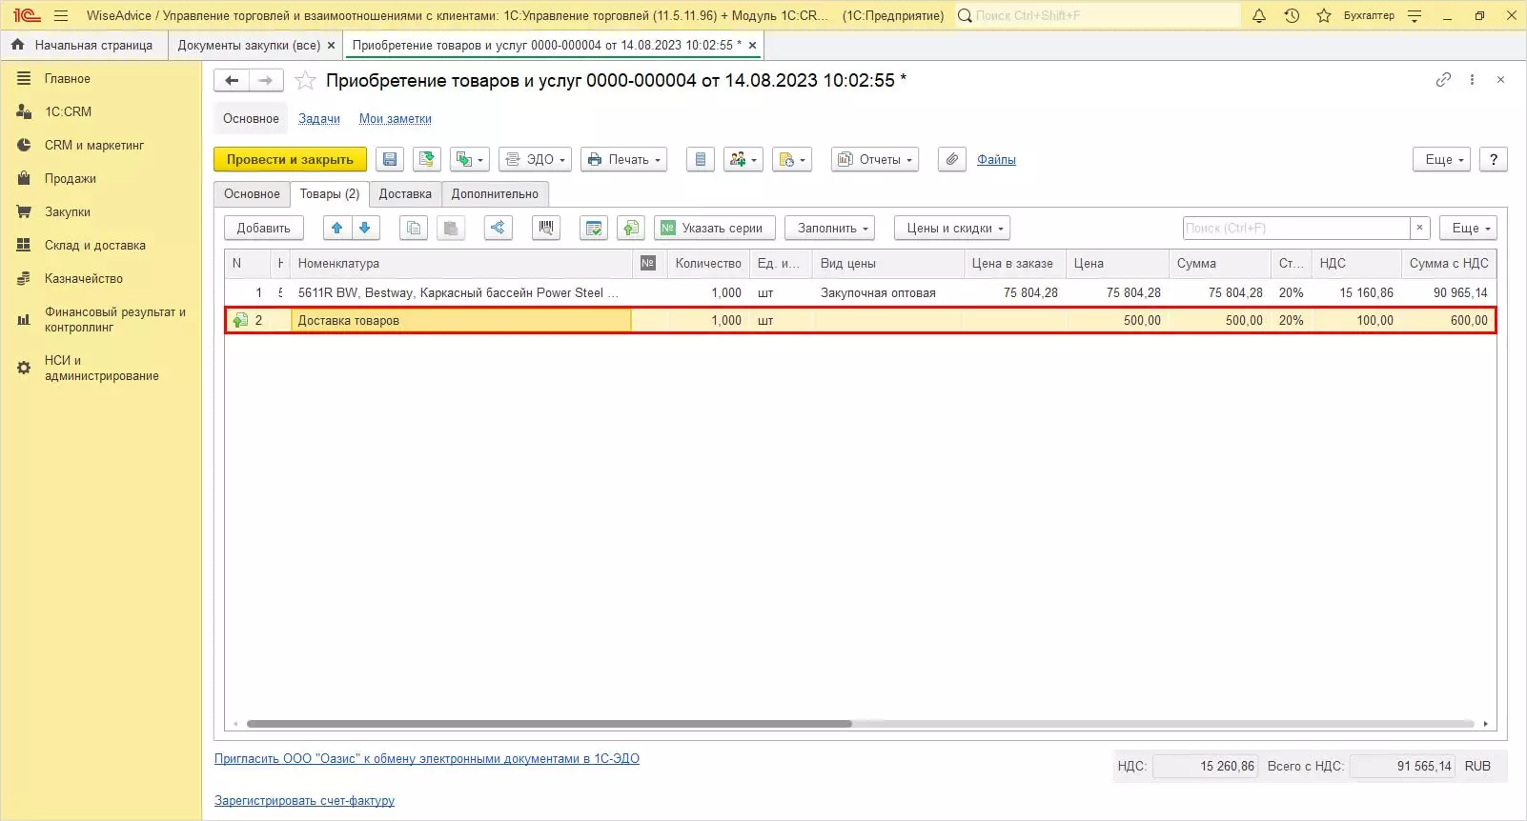
Task: Move the row down with the blue arrow
Action: coord(364,228)
